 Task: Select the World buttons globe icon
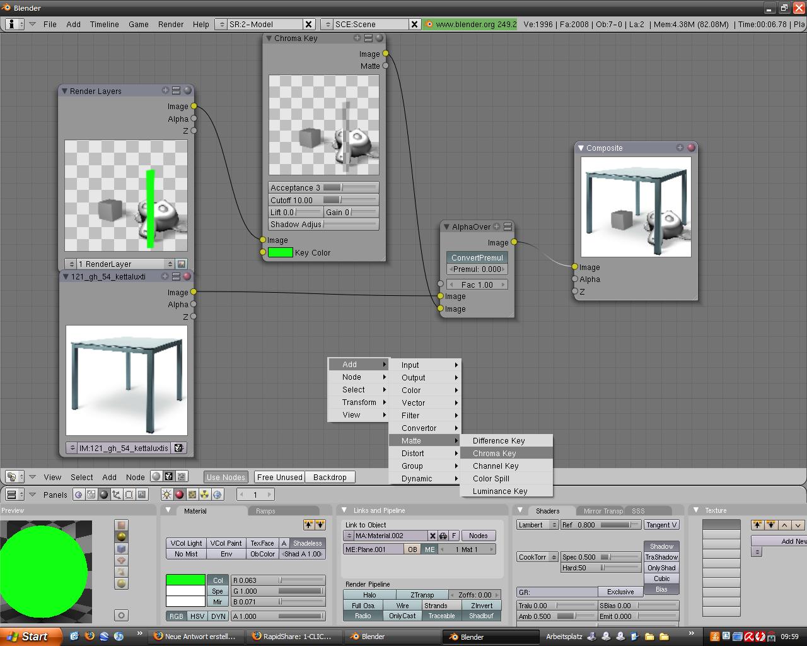pyautogui.click(x=218, y=495)
